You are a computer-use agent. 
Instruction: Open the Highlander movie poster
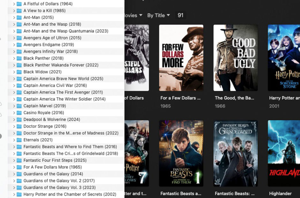[284, 153]
